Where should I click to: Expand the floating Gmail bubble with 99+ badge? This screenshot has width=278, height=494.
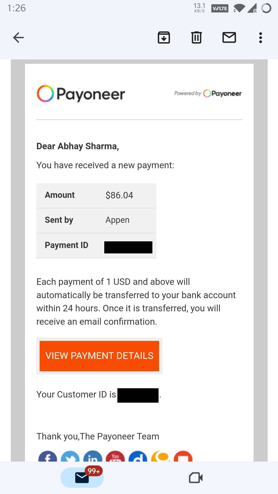coord(82,478)
